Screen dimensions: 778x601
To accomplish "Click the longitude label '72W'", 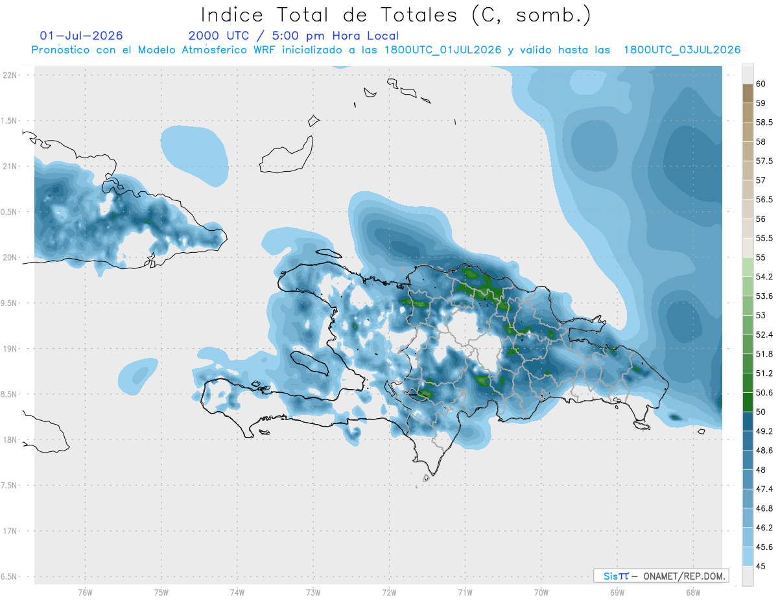I will coord(389,592).
